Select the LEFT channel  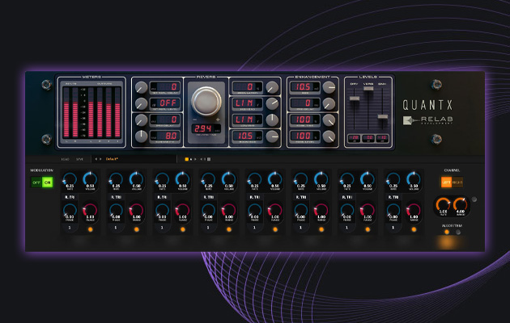click(x=446, y=182)
